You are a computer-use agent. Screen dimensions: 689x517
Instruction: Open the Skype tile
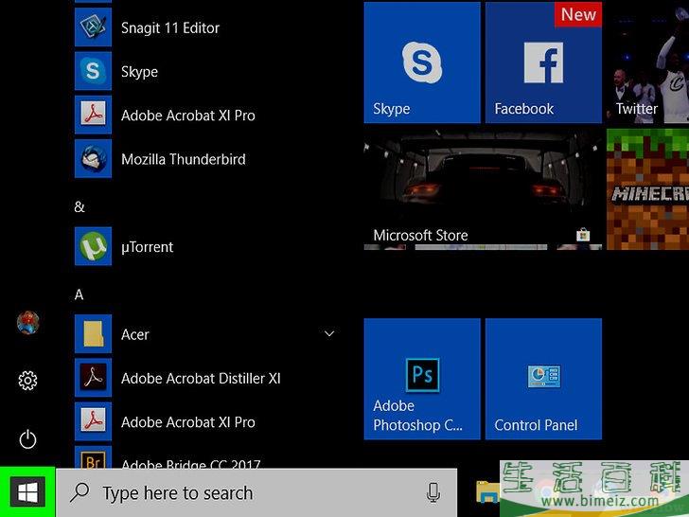422,62
